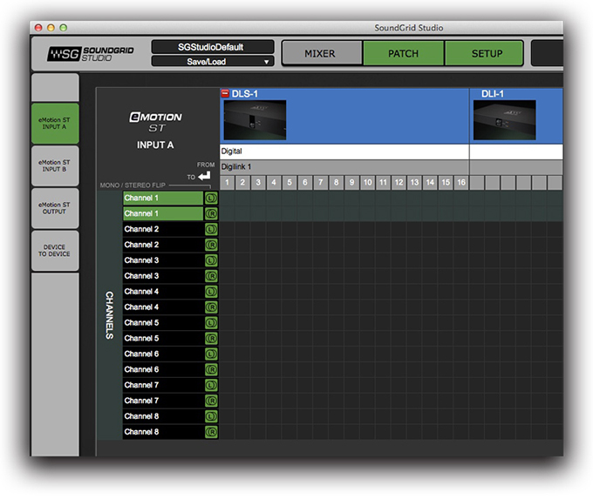Image resolution: width=593 pixels, height=499 pixels.
Task: Toggle flip L button on Channel 4
Action: (x=211, y=292)
